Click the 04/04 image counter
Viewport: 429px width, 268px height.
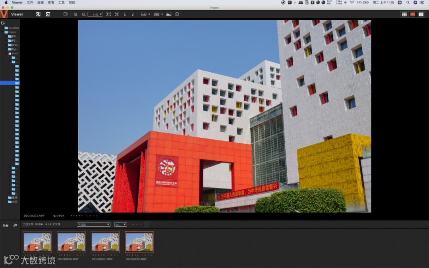[58, 216]
